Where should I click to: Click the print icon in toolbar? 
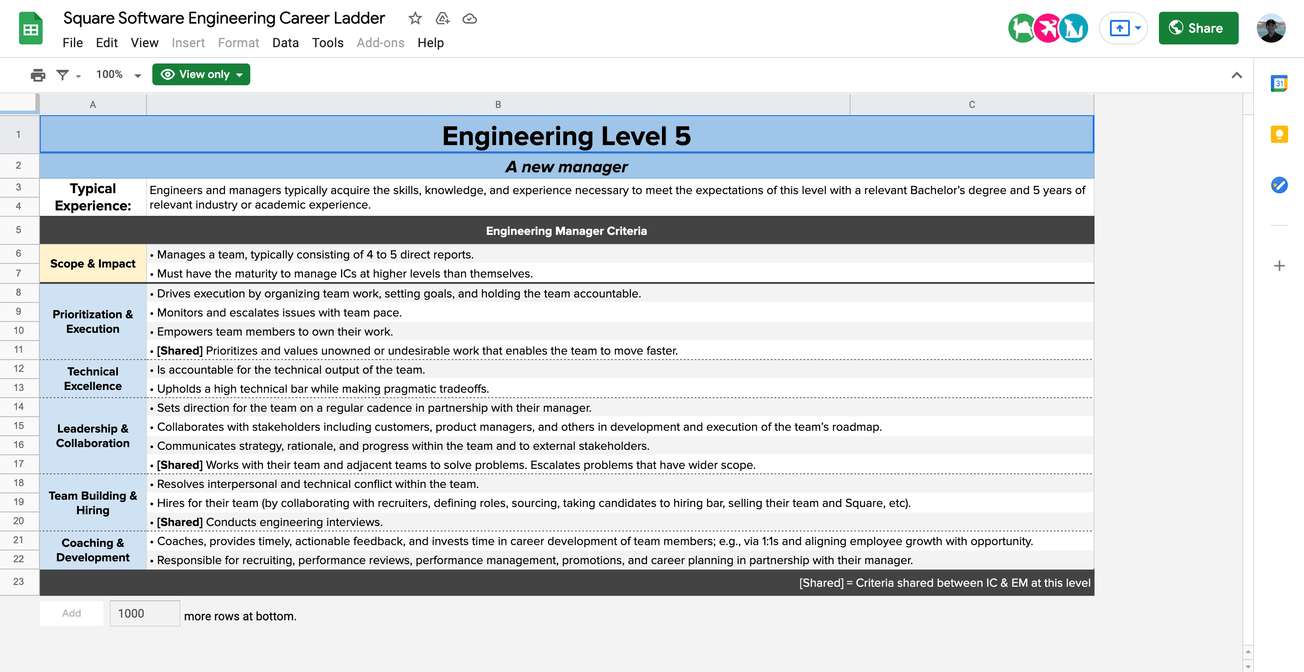pyautogui.click(x=38, y=75)
